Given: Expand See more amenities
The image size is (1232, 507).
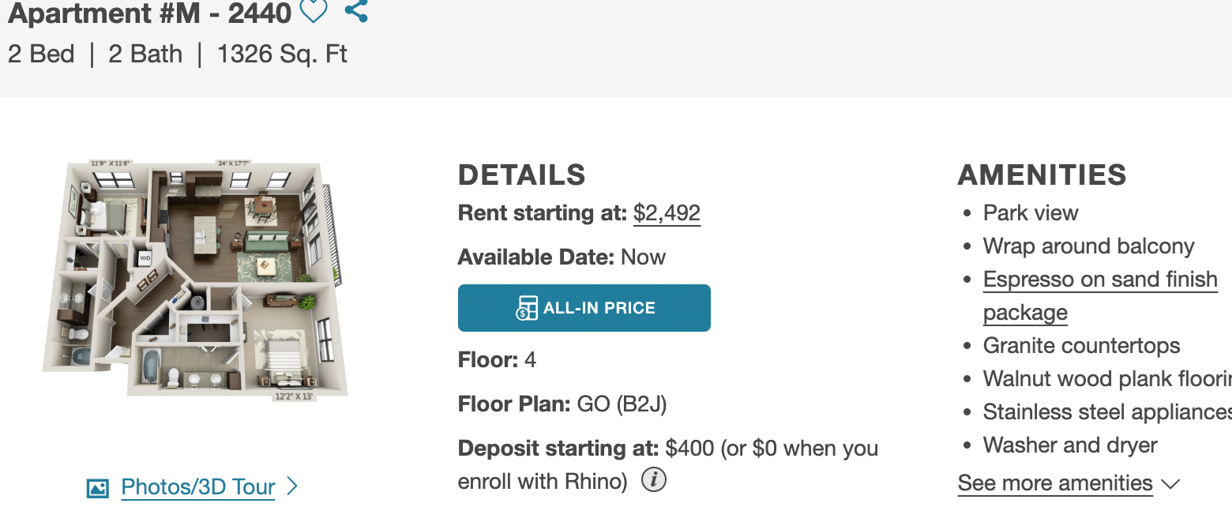Looking at the screenshot, I should (1055, 483).
